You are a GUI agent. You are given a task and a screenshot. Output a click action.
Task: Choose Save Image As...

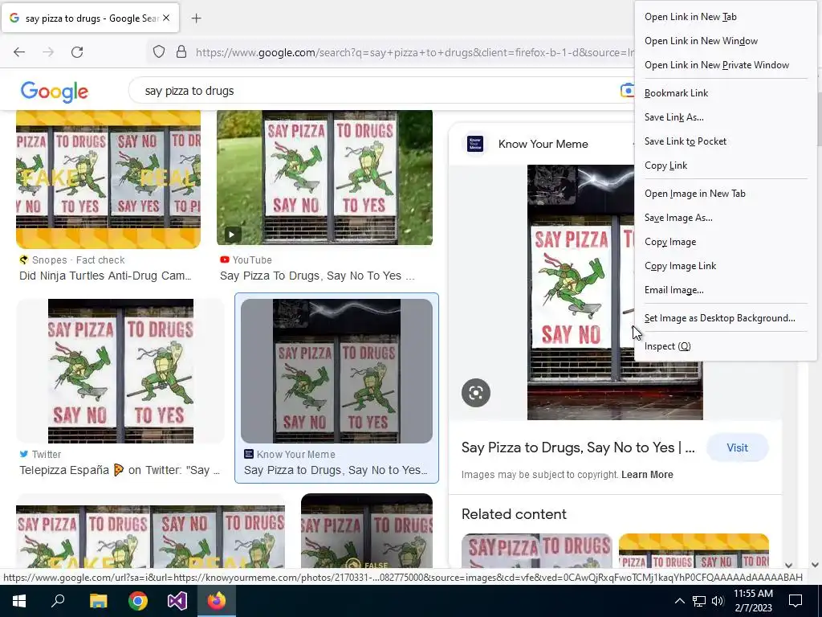pyautogui.click(x=725, y=218)
